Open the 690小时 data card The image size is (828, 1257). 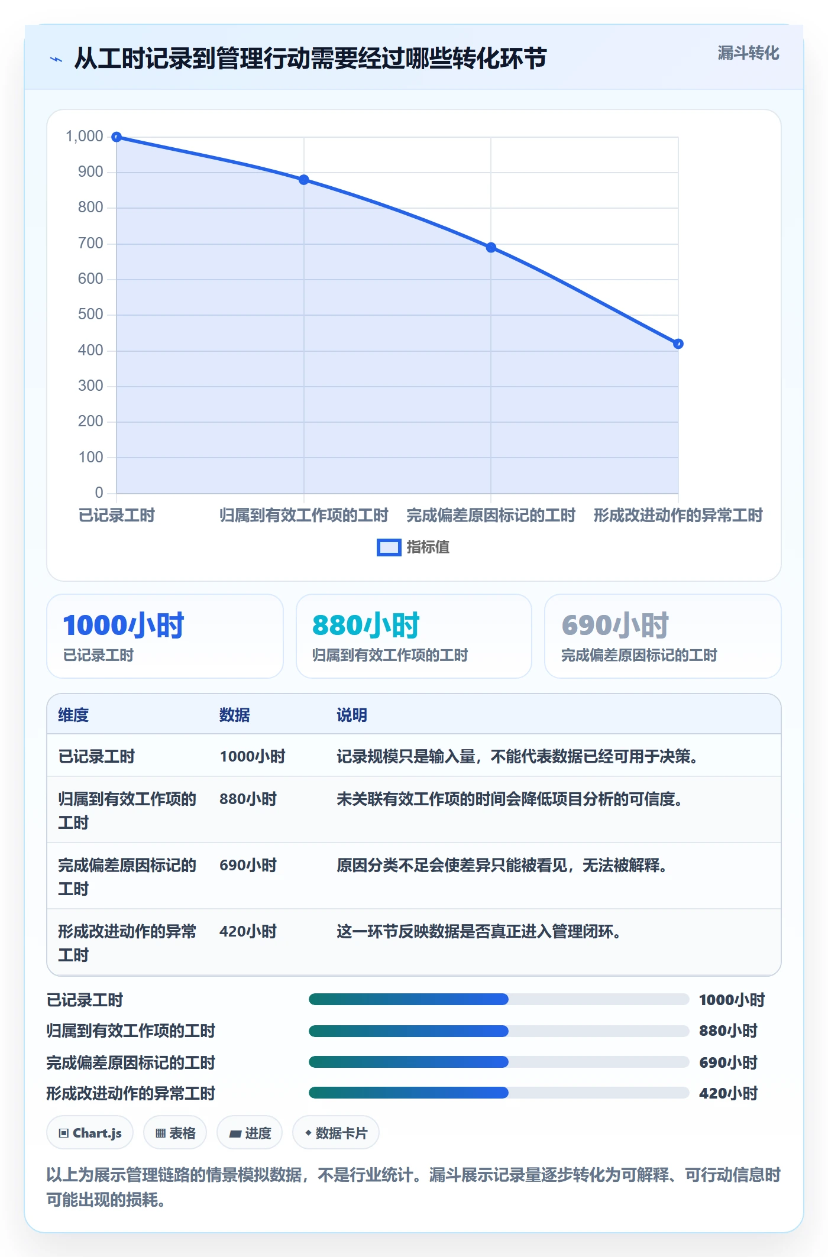tap(663, 636)
